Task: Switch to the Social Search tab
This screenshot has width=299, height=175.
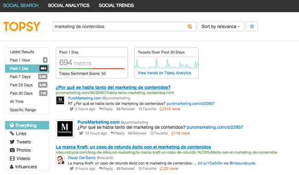Action: point(21,6)
